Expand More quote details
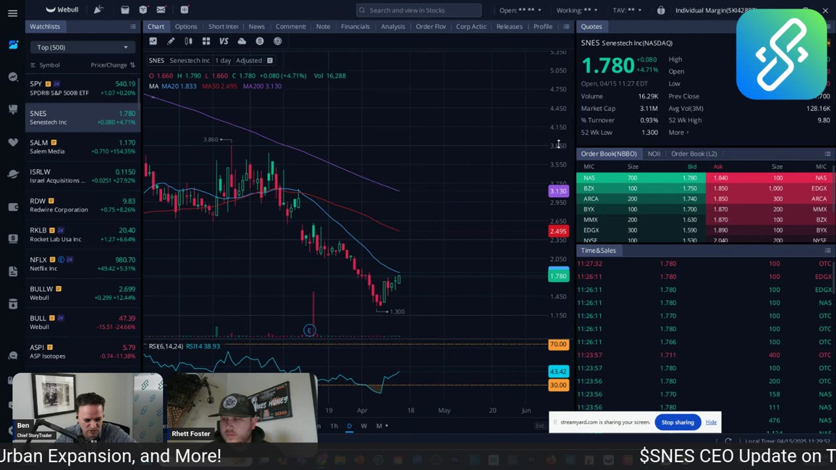 678,133
